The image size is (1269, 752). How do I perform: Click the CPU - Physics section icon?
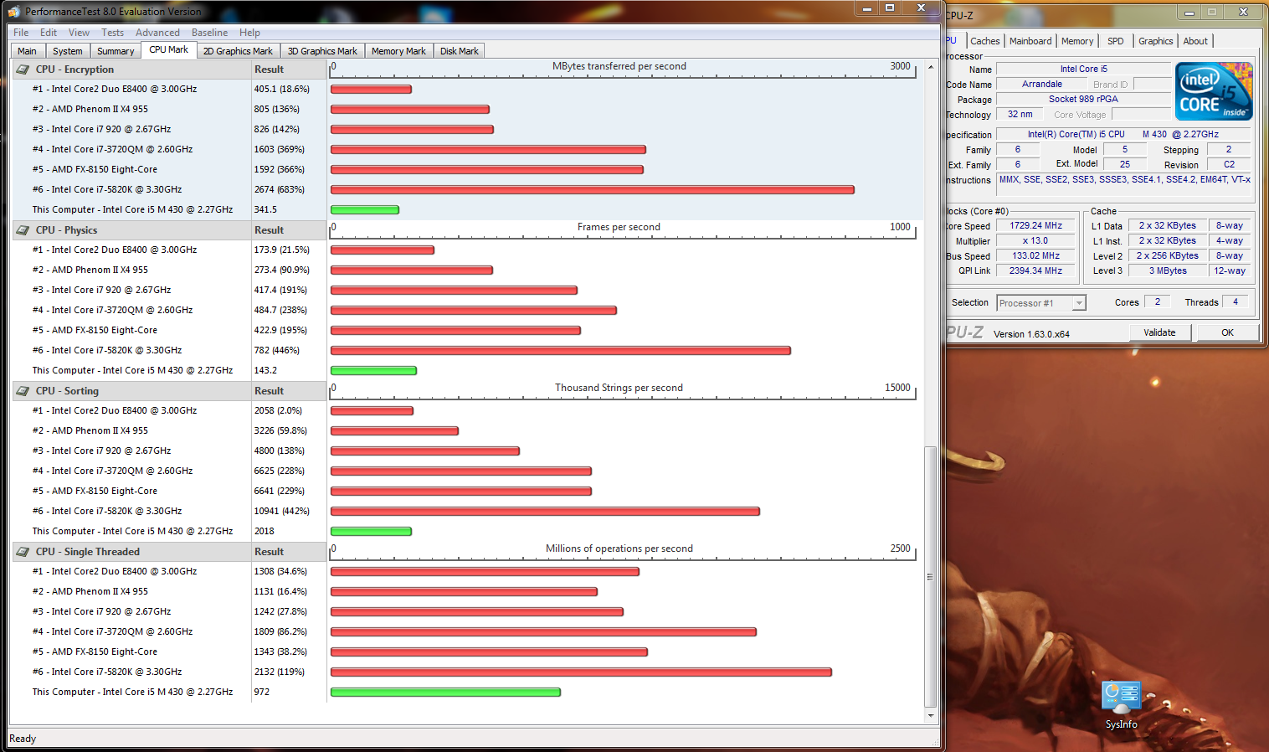click(x=23, y=230)
